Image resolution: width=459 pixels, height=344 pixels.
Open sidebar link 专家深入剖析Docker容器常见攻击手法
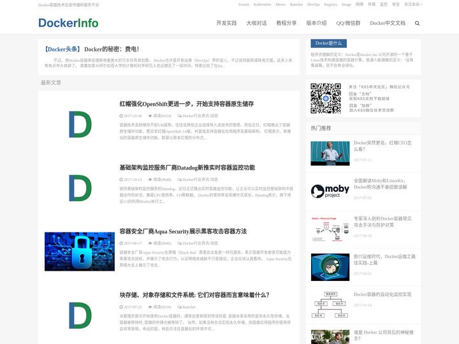[x=382, y=222]
